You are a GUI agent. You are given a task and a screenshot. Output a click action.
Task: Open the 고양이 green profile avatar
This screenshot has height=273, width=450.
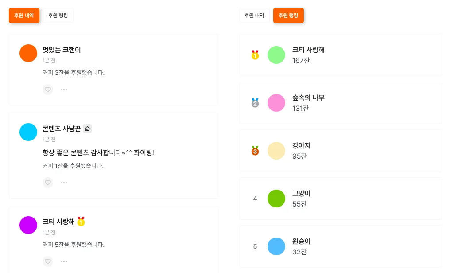pyautogui.click(x=276, y=199)
